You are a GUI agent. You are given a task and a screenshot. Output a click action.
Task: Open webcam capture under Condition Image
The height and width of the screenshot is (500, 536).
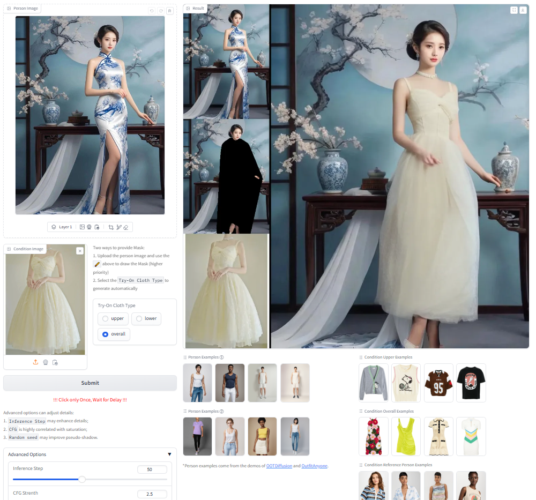click(46, 362)
